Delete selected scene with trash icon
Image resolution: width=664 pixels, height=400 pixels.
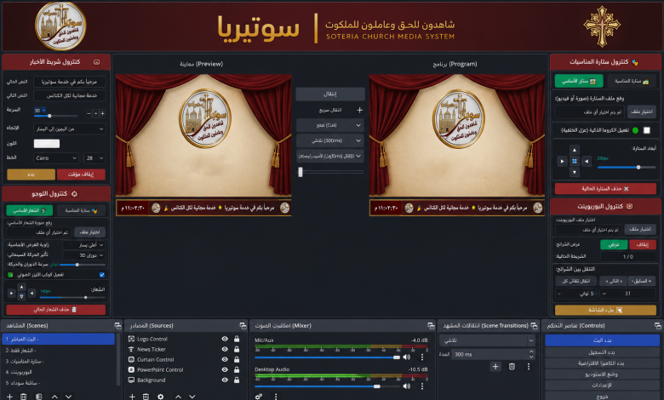[23, 397]
